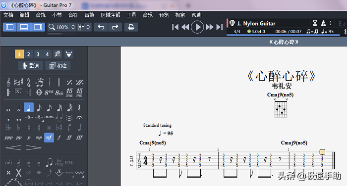This screenshot has width=347, height=186.
Task: Apply dead note X effect
Action: 19,173
